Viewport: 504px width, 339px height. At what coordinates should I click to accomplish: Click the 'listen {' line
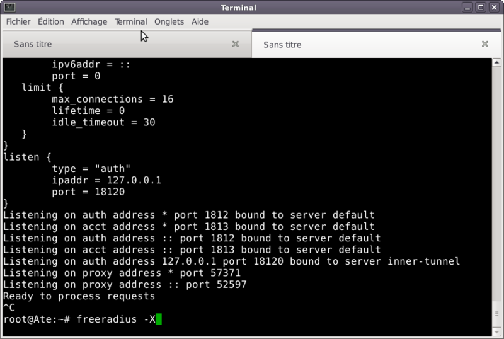(27, 158)
